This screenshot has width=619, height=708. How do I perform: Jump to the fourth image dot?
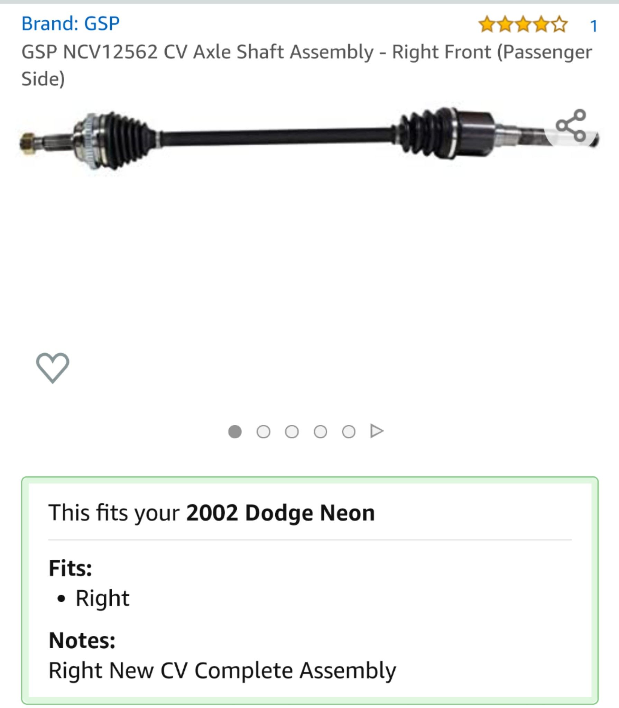coord(320,431)
